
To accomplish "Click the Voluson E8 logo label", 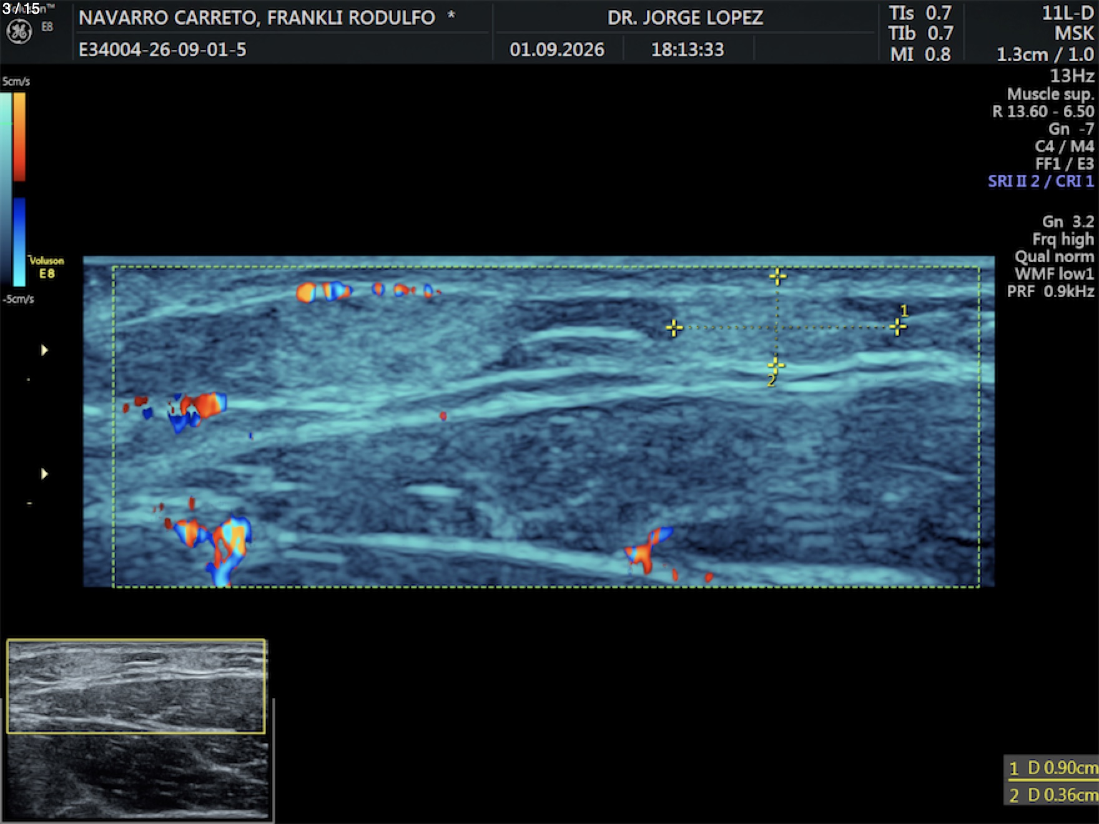I will pos(46,267).
